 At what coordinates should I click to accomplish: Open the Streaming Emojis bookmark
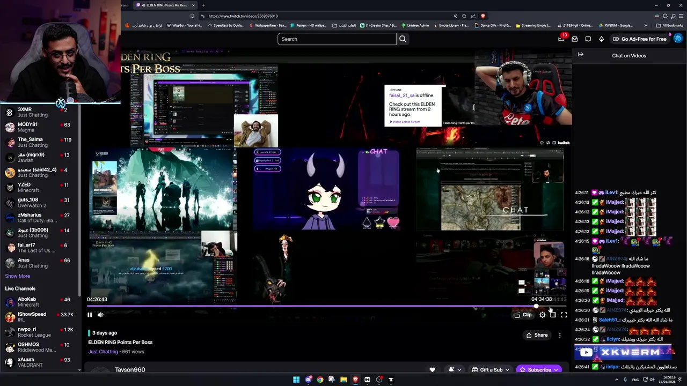click(533, 25)
